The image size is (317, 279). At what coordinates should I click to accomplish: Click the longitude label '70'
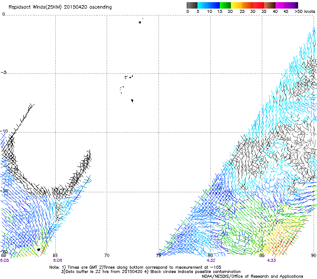(107, 255)
